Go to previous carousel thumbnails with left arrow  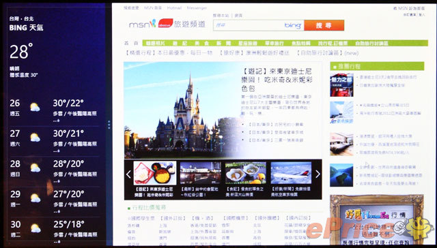point(128,174)
